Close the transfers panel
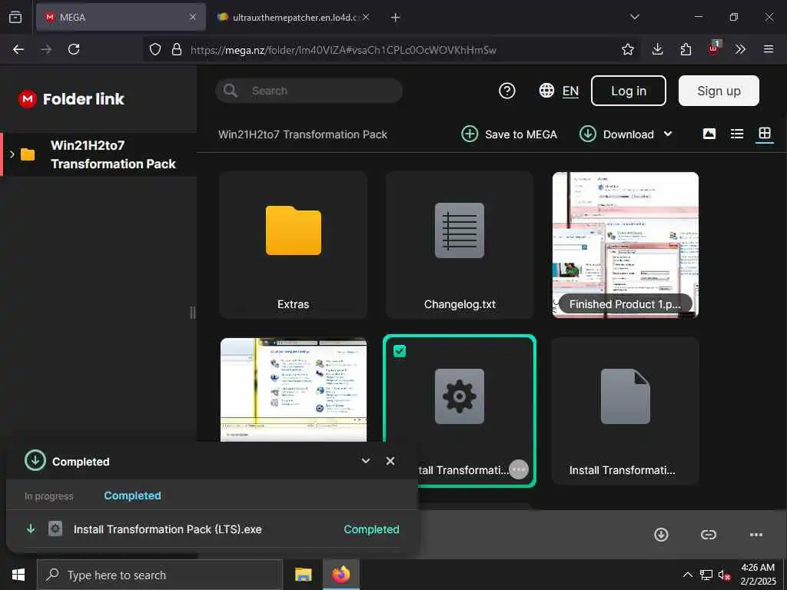This screenshot has width=787, height=590. (390, 461)
